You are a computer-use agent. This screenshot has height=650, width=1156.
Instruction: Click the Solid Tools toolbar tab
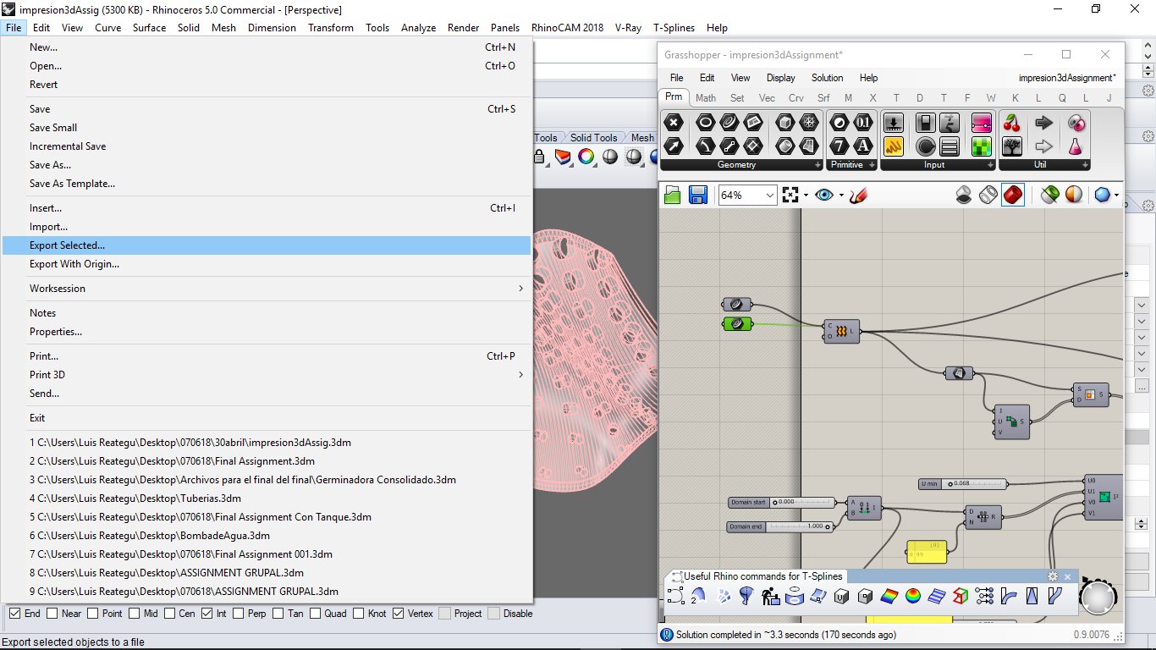point(593,138)
